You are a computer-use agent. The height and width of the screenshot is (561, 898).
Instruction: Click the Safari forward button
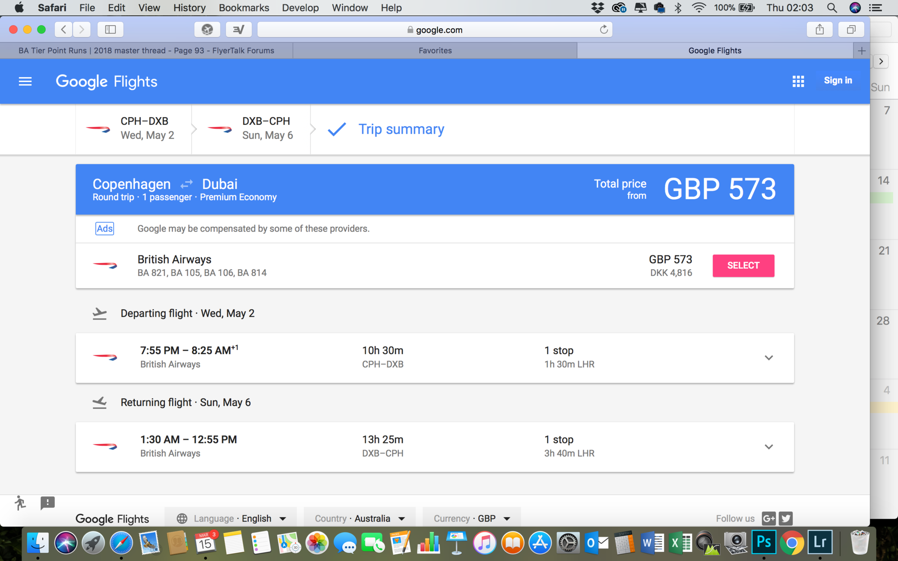[81, 30]
